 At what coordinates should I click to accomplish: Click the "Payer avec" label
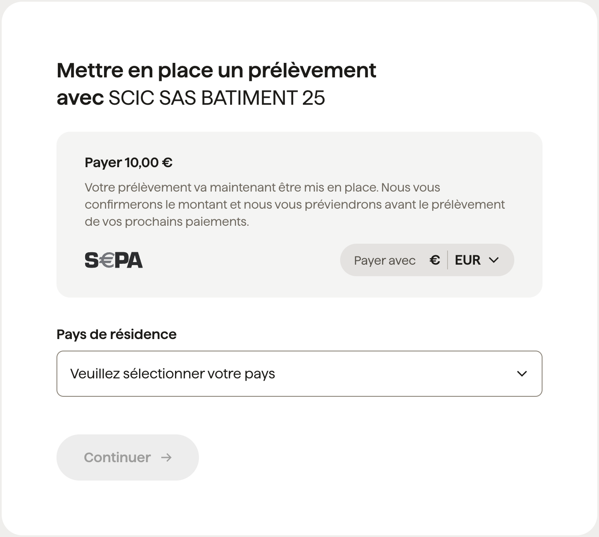385,260
